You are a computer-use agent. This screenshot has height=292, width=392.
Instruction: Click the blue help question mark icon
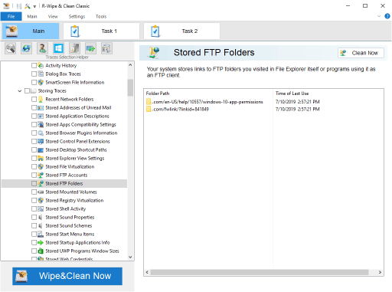(x=387, y=16)
